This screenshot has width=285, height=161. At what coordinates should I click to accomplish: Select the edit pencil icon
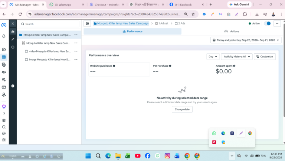[13, 39]
